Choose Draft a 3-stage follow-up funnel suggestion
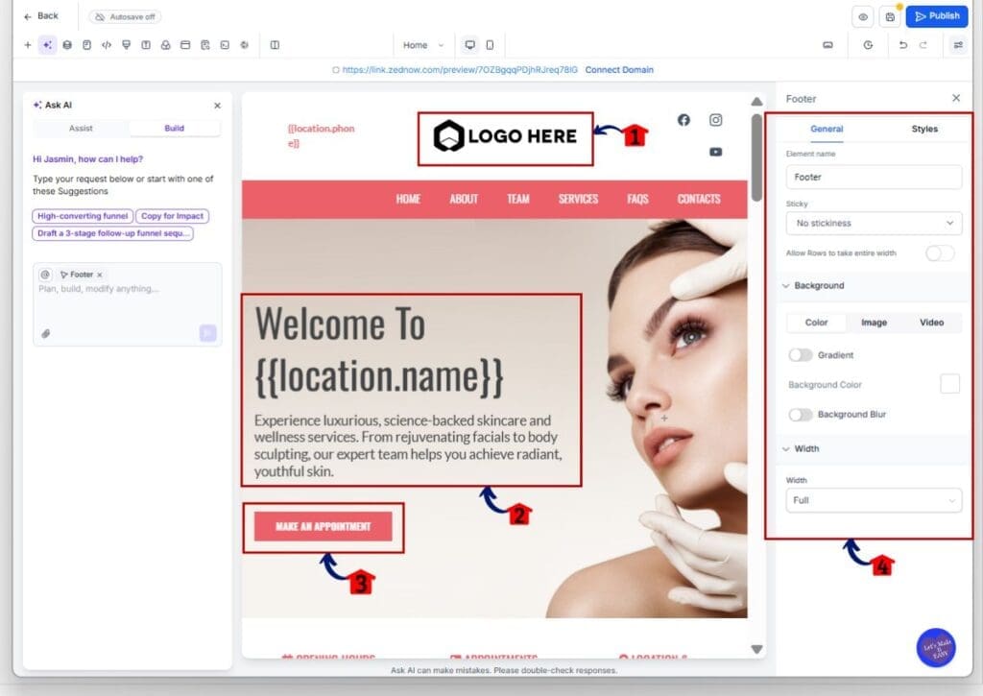This screenshot has width=983, height=696. (x=112, y=233)
